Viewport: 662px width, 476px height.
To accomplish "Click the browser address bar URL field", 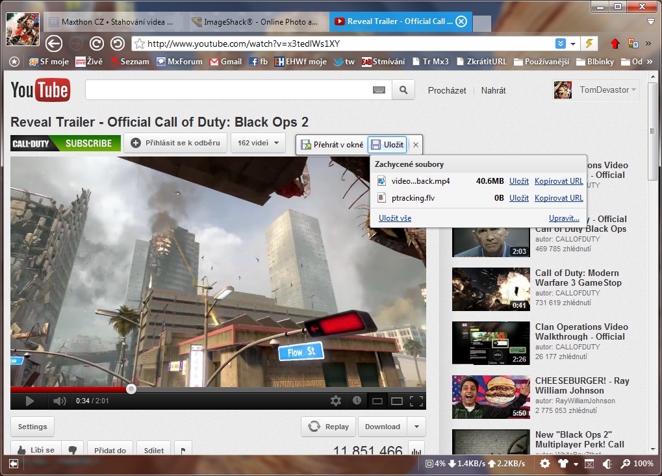I will click(344, 44).
